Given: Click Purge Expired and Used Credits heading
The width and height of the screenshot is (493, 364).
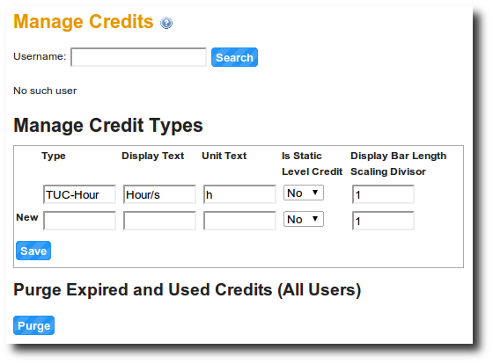Looking at the screenshot, I should pyautogui.click(x=187, y=290).
